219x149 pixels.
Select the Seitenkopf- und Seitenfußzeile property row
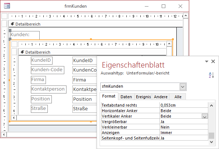click(155, 138)
